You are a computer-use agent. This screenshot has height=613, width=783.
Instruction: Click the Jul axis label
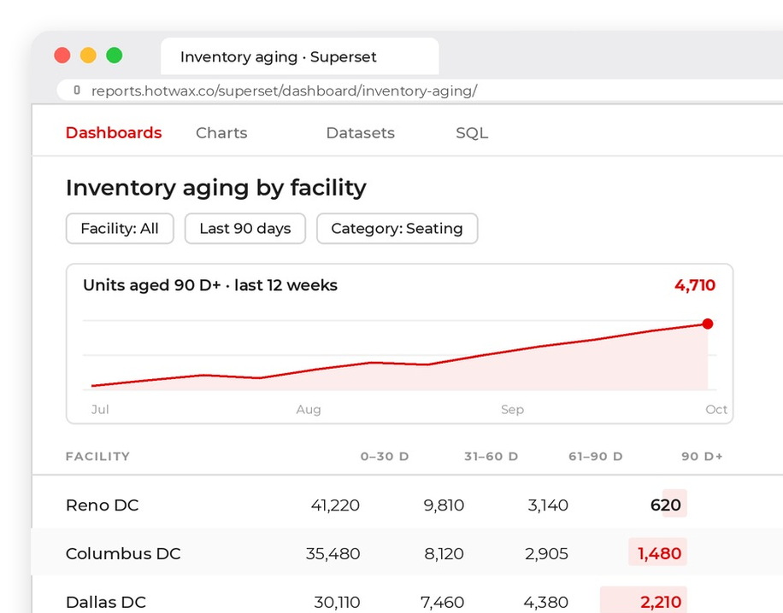[100, 410]
